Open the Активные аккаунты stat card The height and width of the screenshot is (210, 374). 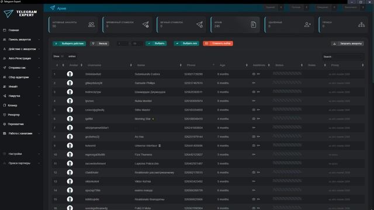coord(73,24)
